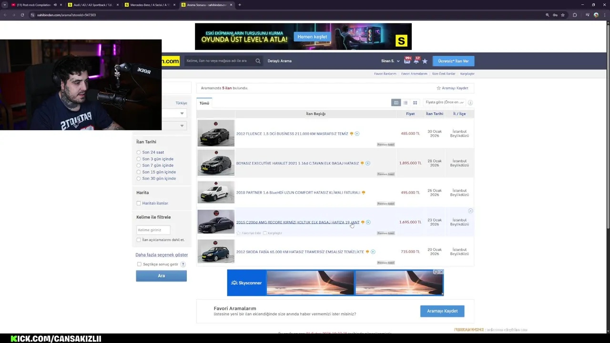610x343 pixels.
Task: Open the second location dropdown in sidebar
Action: [174, 126]
